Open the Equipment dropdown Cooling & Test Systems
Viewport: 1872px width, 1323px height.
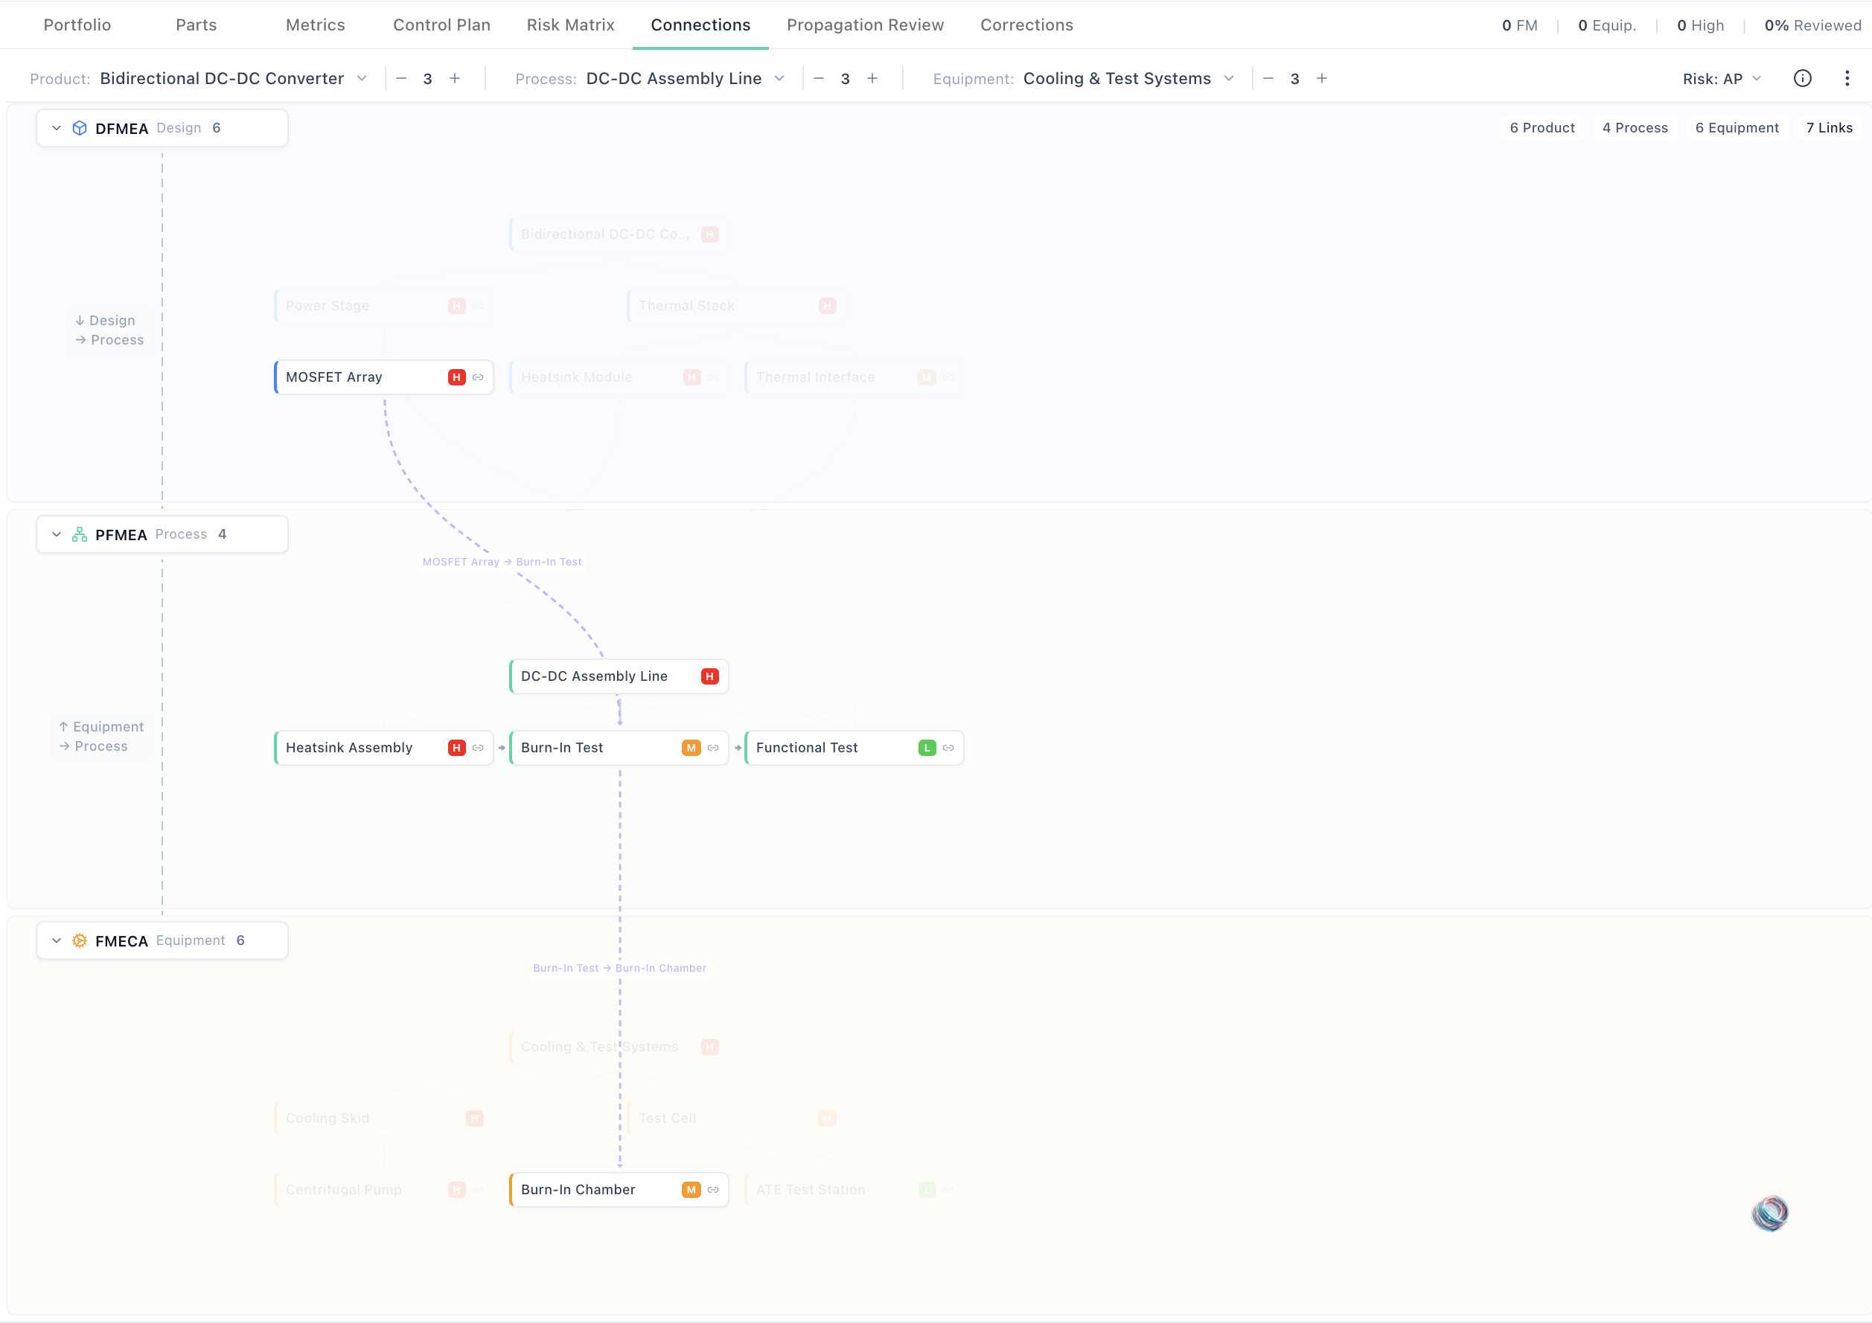(1129, 78)
